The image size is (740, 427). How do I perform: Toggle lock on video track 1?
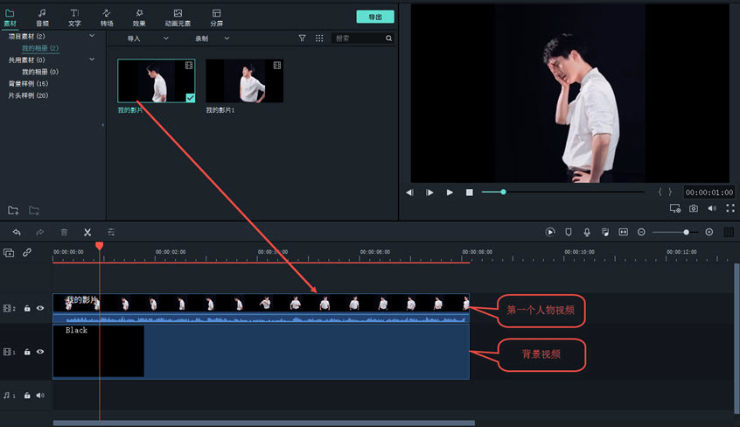tap(27, 352)
